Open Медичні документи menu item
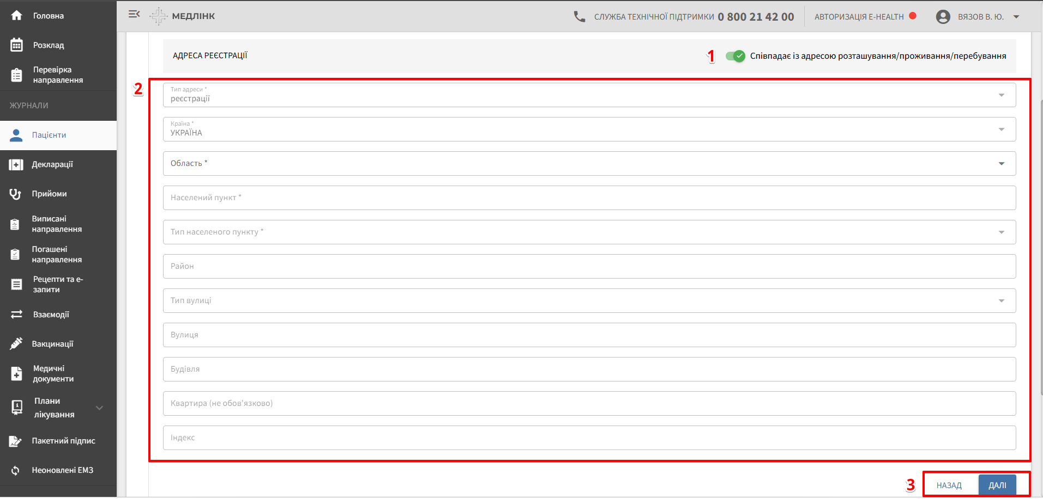The height and width of the screenshot is (499, 1043). pyautogui.click(x=53, y=374)
